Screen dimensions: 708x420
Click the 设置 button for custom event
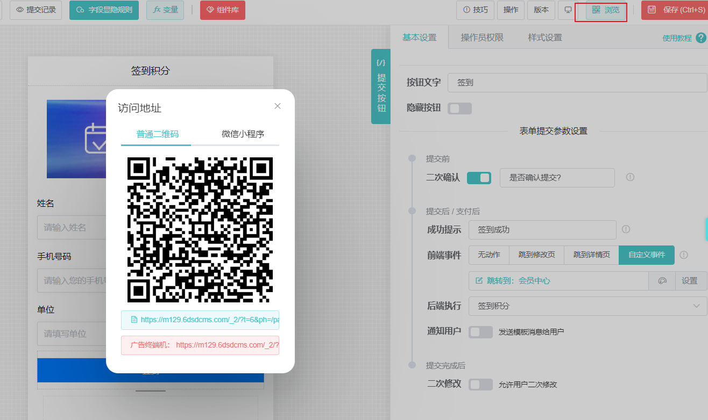click(x=690, y=281)
